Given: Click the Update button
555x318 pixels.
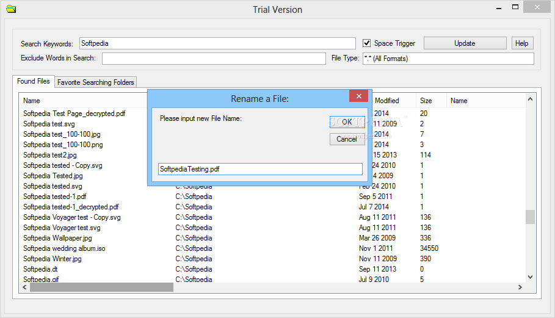Looking at the screenshot, I should [465, 43].
